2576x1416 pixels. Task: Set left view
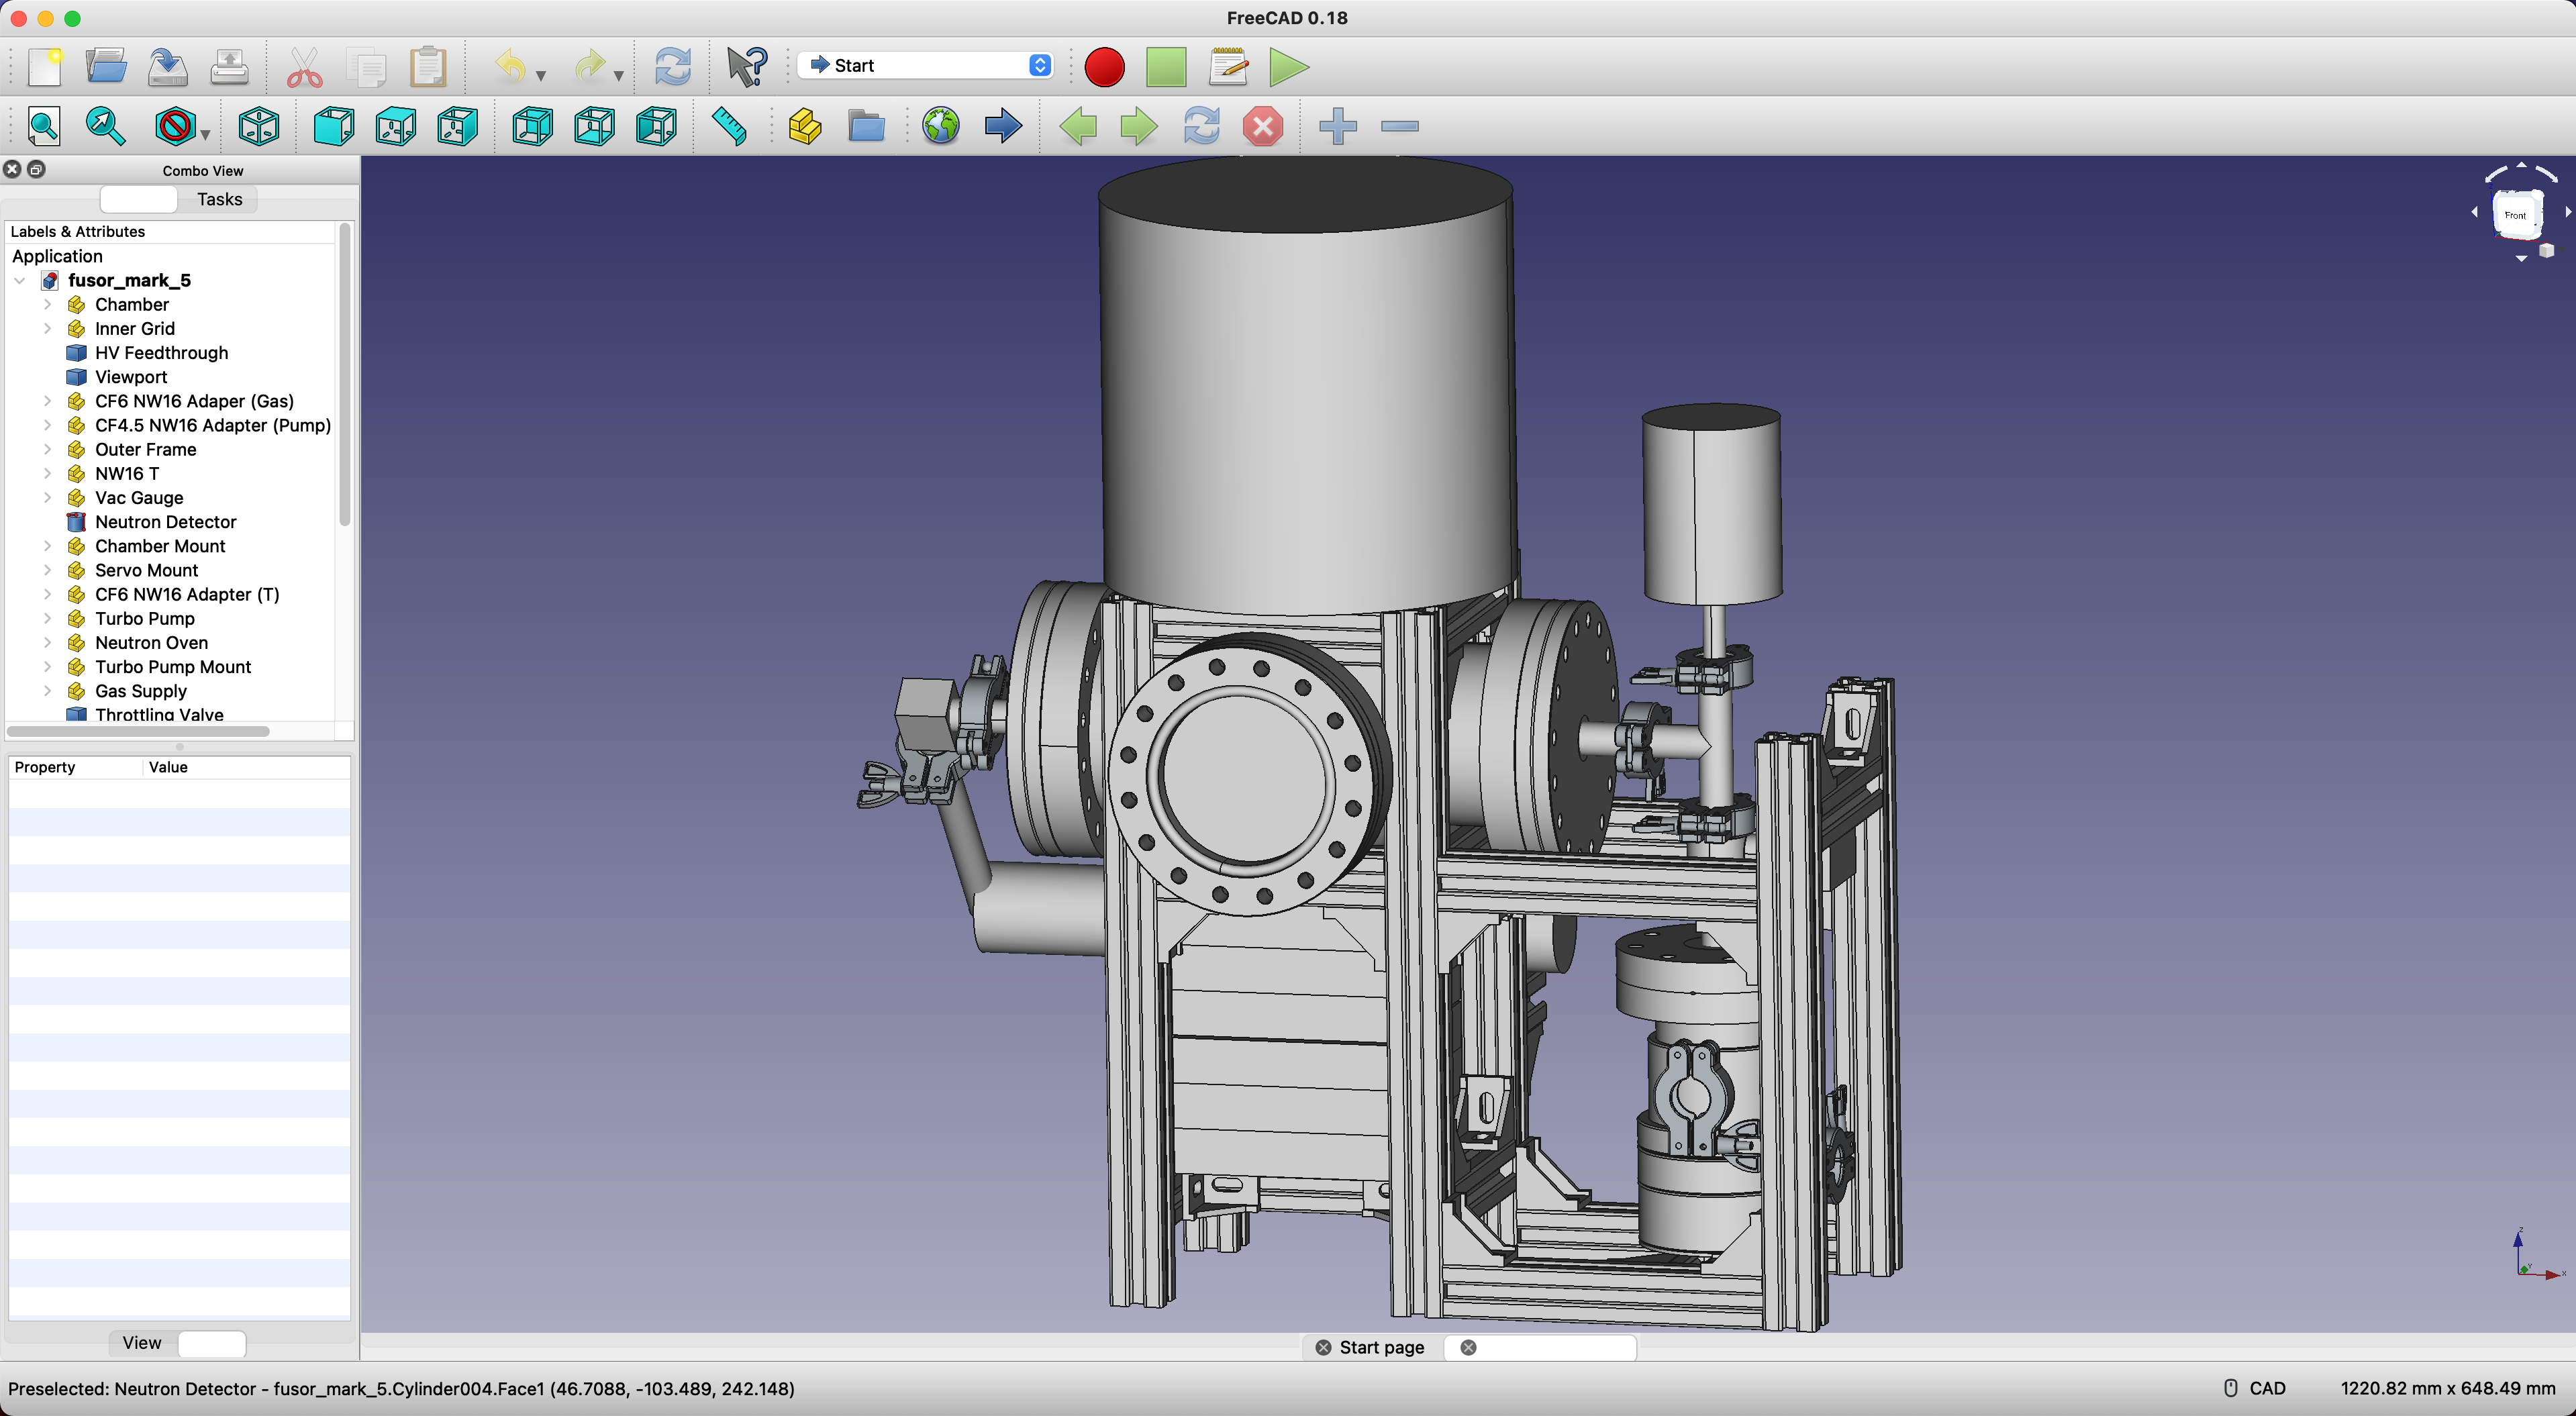657,126
